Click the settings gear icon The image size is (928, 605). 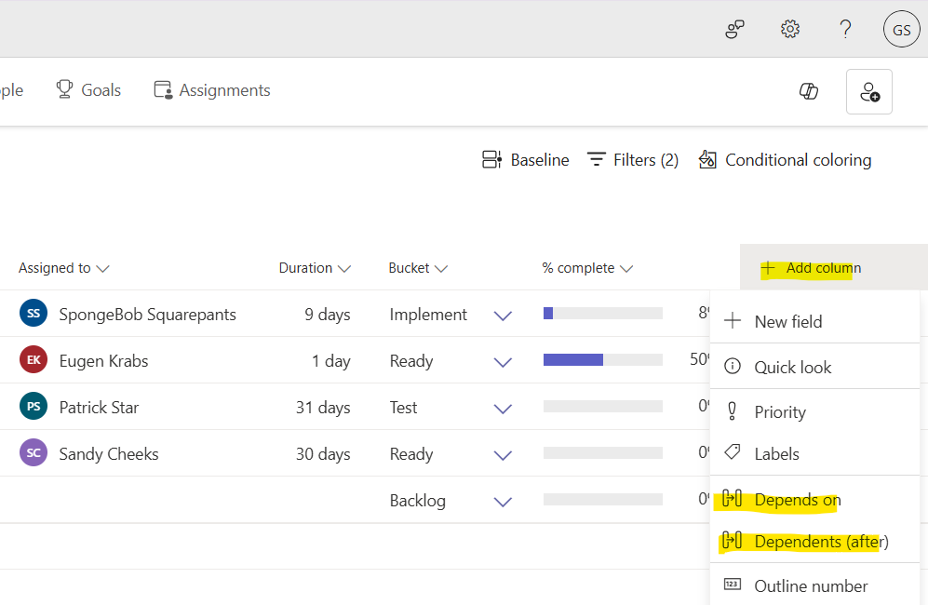pos(789,29)
